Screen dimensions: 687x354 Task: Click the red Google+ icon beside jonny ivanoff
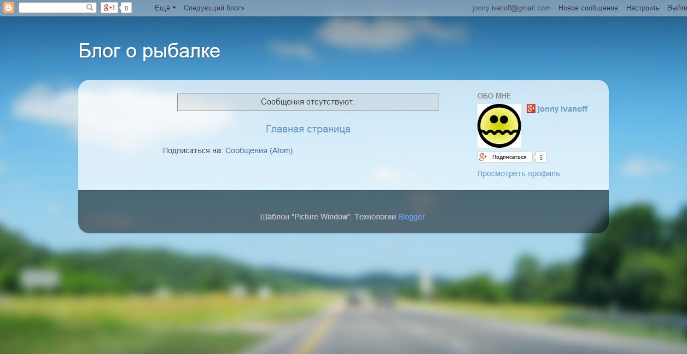[x=531, y=108]
